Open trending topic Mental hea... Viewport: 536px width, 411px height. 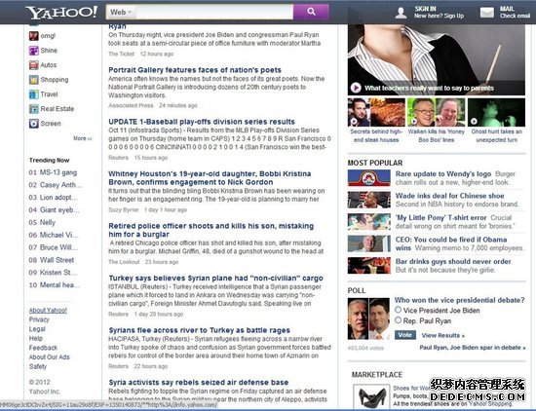click(59, 285)
